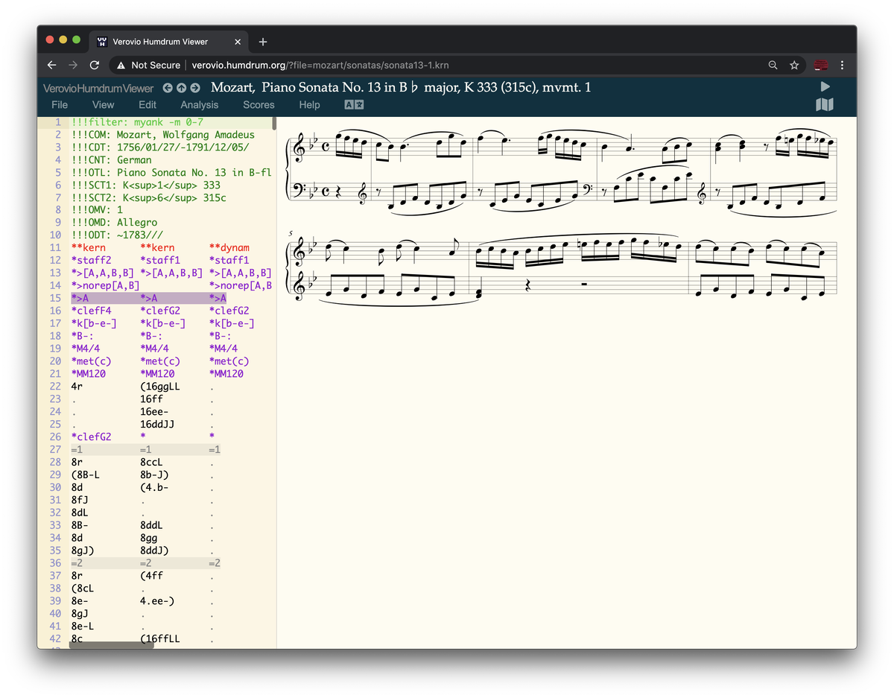Image resolution: width=894 pixels, height=698 pixels.
Task: Open the Chrome three-dot menu
Action: pyautogui.click(x=842, y=65)
